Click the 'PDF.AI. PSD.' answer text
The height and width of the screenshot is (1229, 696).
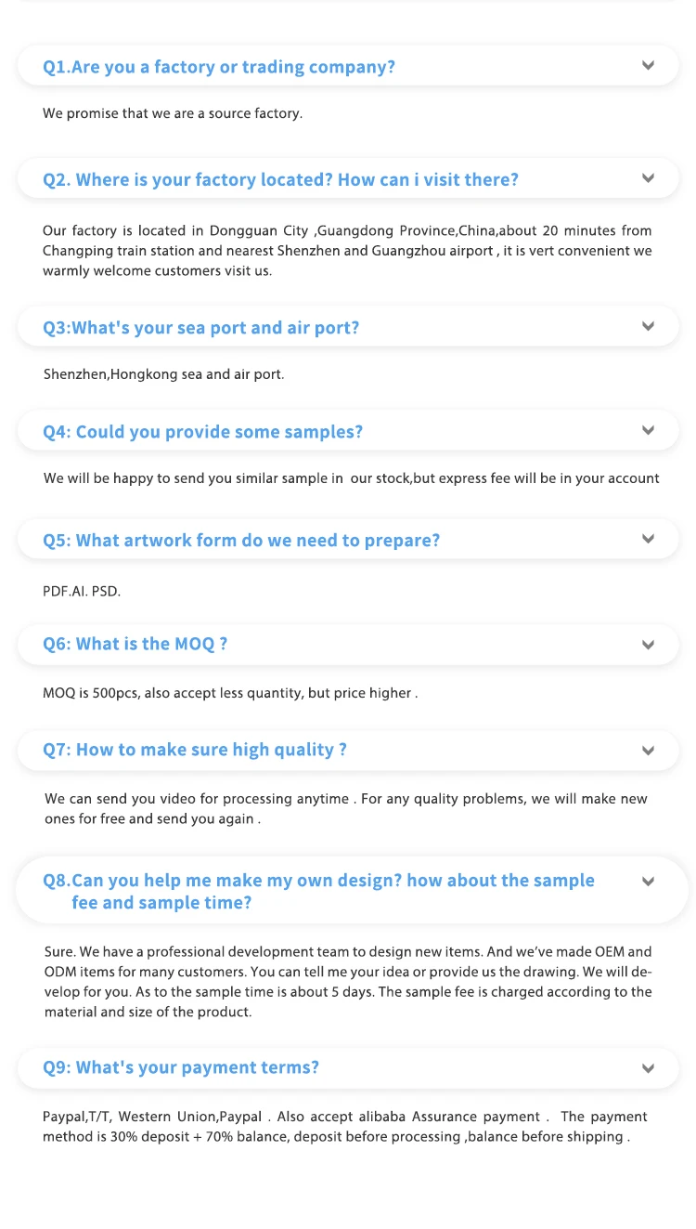tap(82, 591)
